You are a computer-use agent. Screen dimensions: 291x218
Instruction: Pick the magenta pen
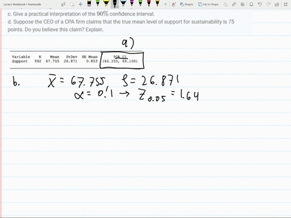coord(132,4)
